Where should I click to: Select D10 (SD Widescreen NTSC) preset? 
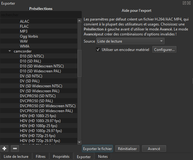click(39, 66)
